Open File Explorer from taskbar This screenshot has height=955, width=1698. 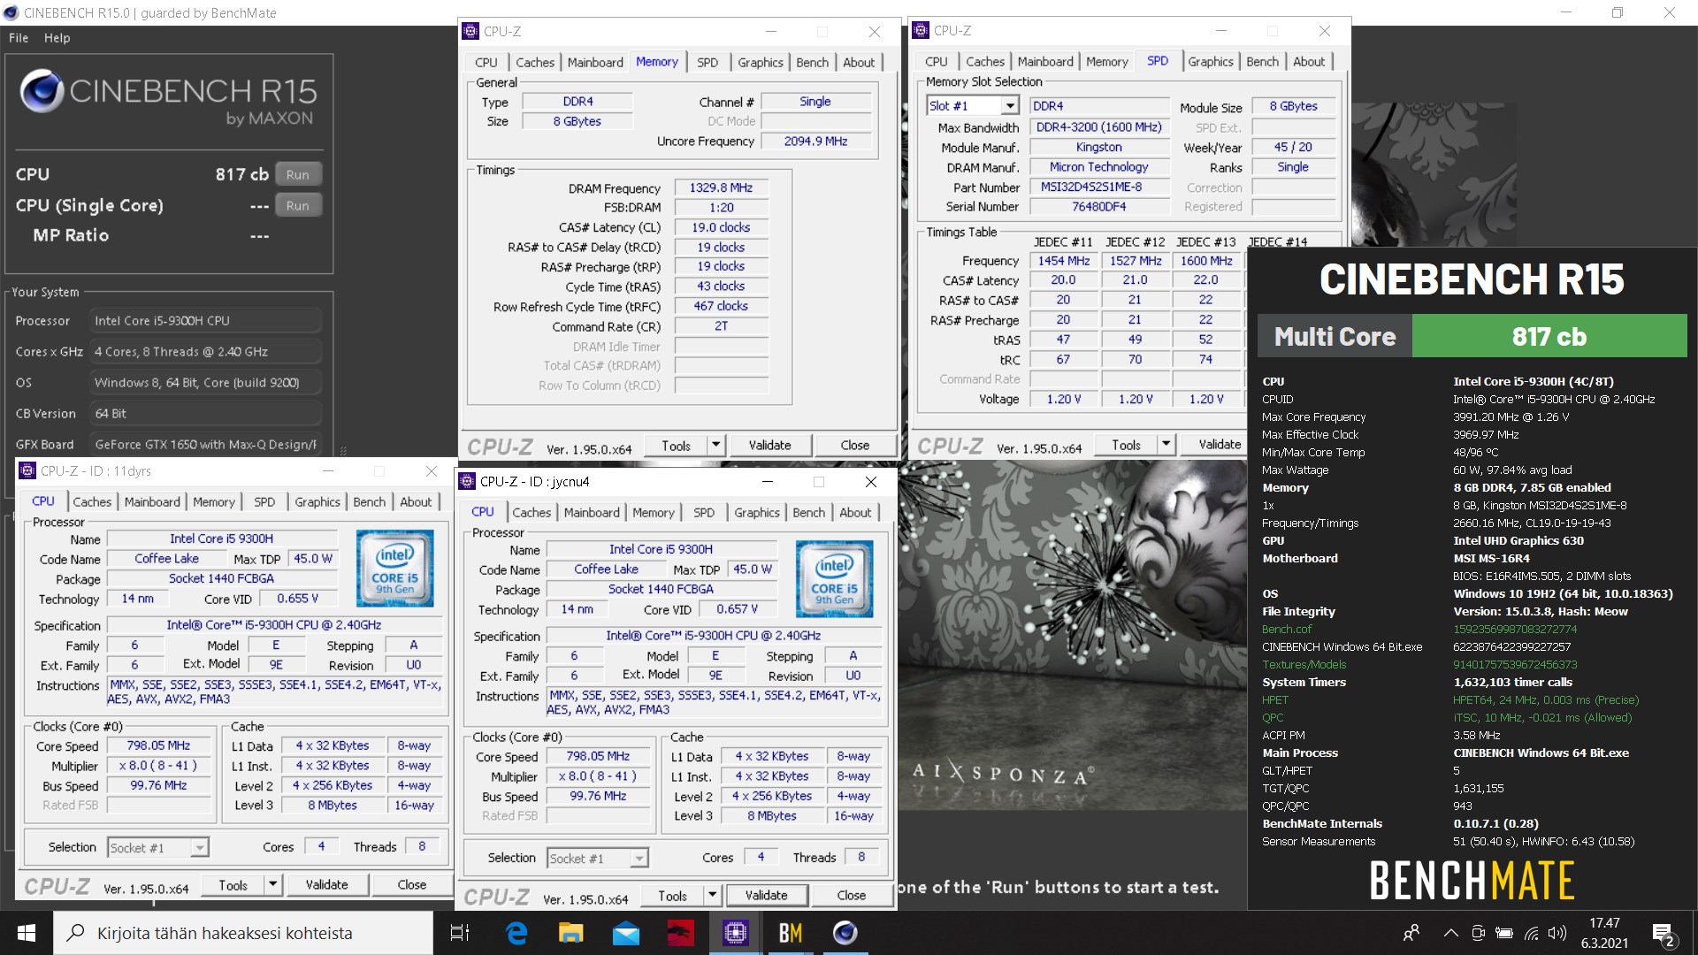(x=571, y=933)
